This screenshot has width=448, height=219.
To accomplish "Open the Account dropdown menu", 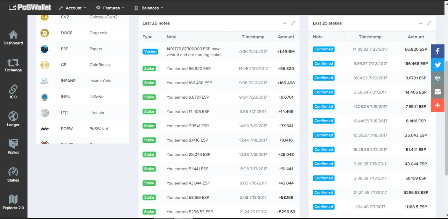I will [72, 8].
